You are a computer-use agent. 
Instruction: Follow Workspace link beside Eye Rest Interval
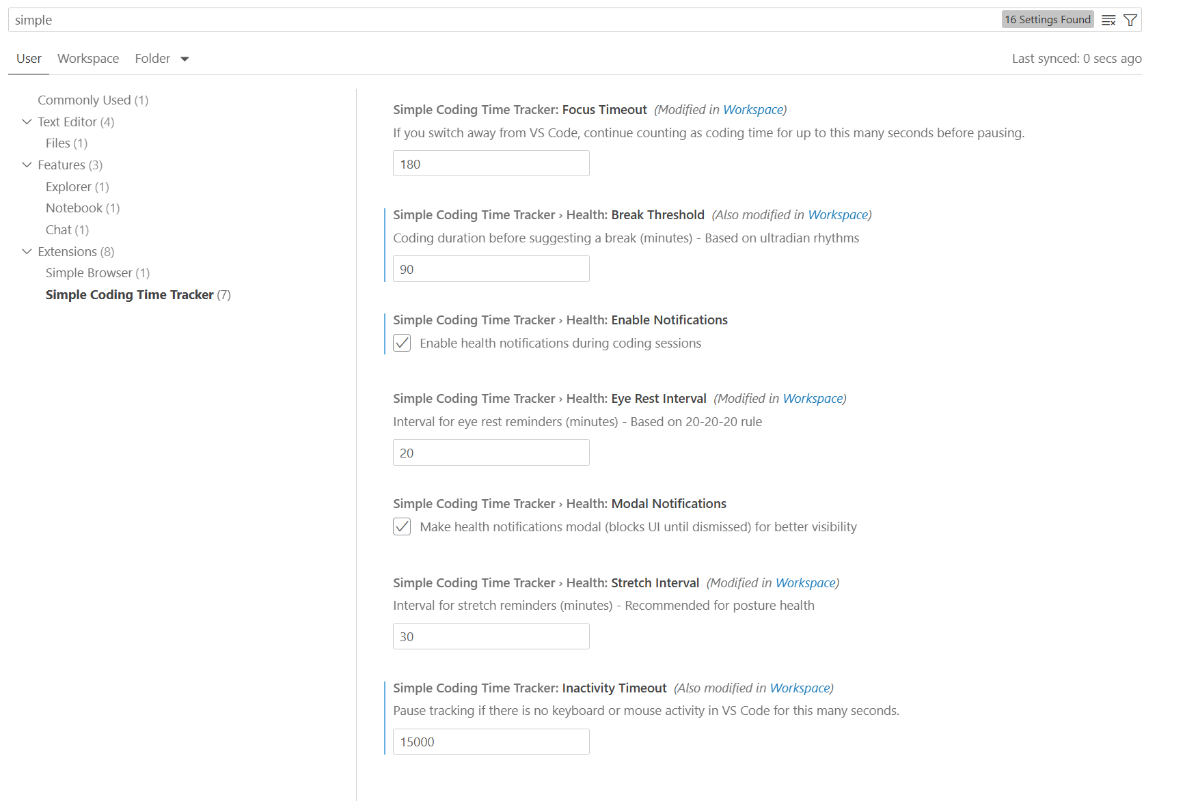[813, 399]
